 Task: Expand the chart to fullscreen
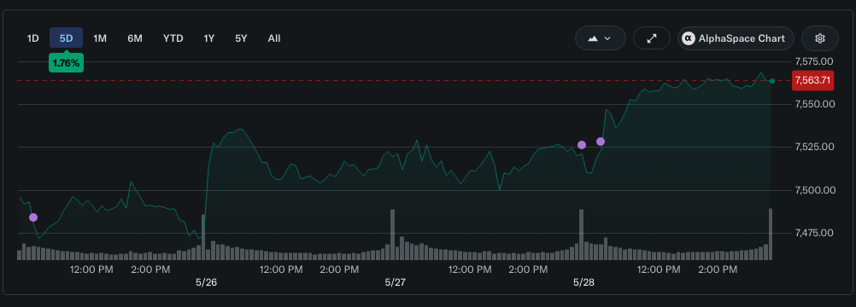click(x=652, y=38)
